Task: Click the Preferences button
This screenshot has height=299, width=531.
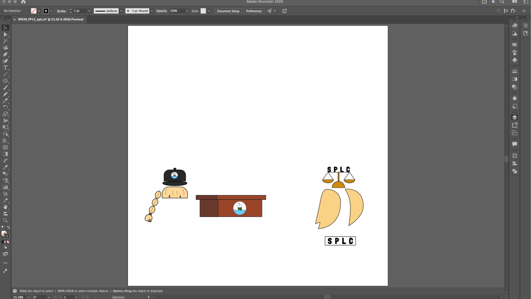Action: click(254, 11)
